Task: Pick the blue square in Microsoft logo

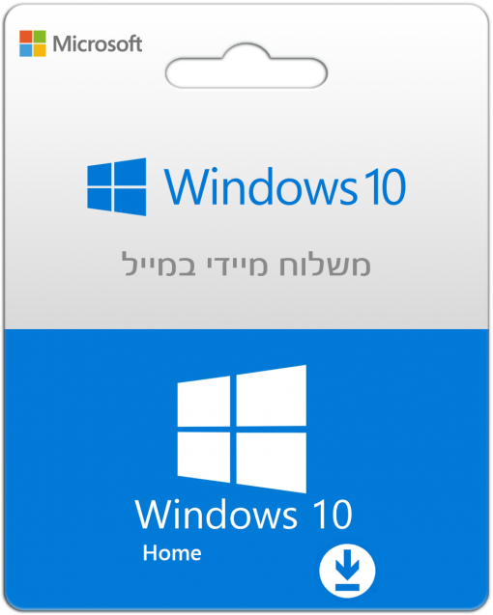Action: (25, 50)
